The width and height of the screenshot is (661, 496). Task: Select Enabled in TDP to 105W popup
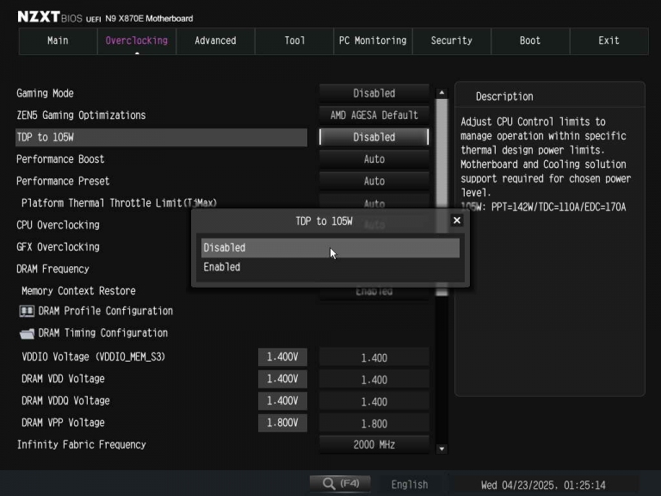pyautogui.click(x=330, y=267)
